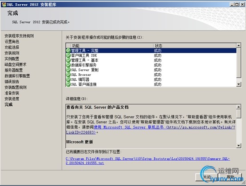
Task: Click the feature list scrollbar thumb
Action: [238, 63]
